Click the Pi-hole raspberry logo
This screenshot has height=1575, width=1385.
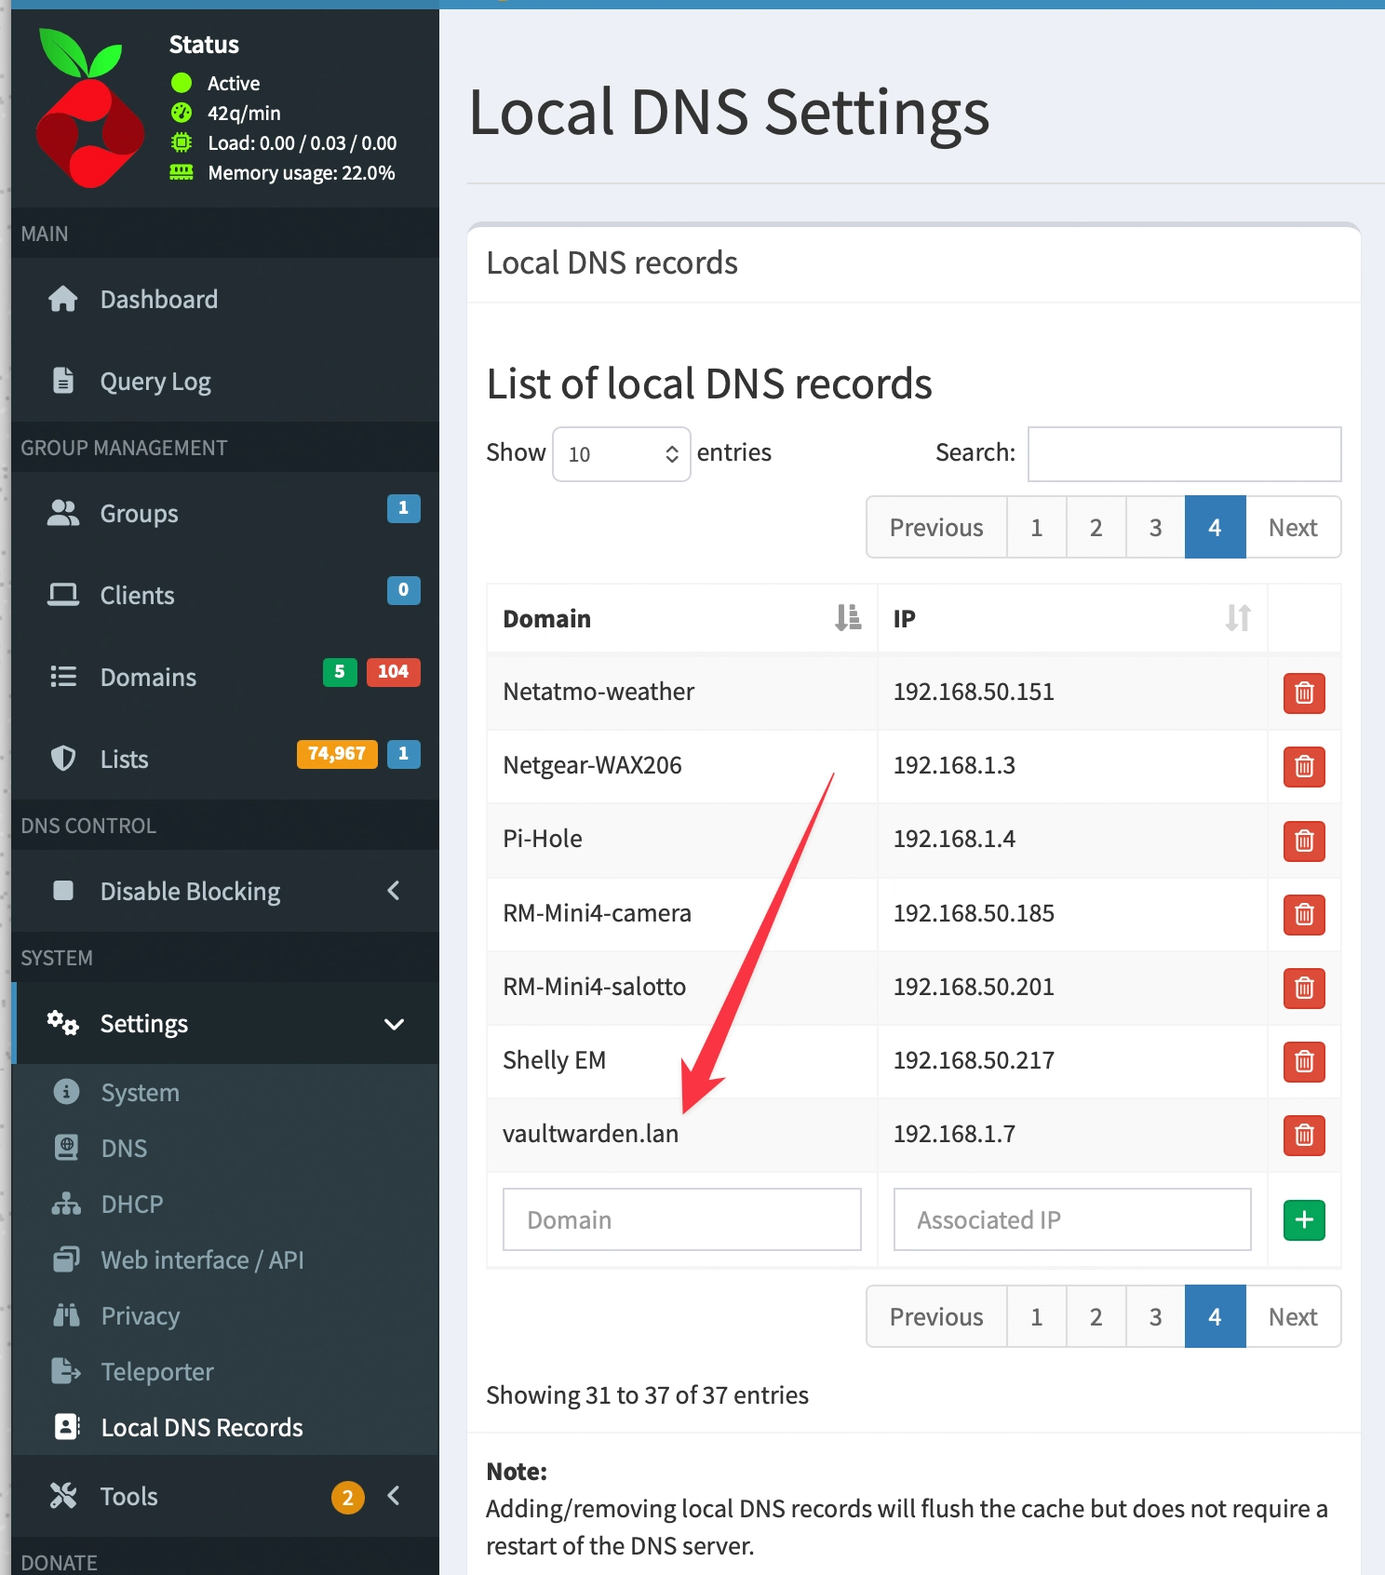pyautogui.click(x=88, y=107)
